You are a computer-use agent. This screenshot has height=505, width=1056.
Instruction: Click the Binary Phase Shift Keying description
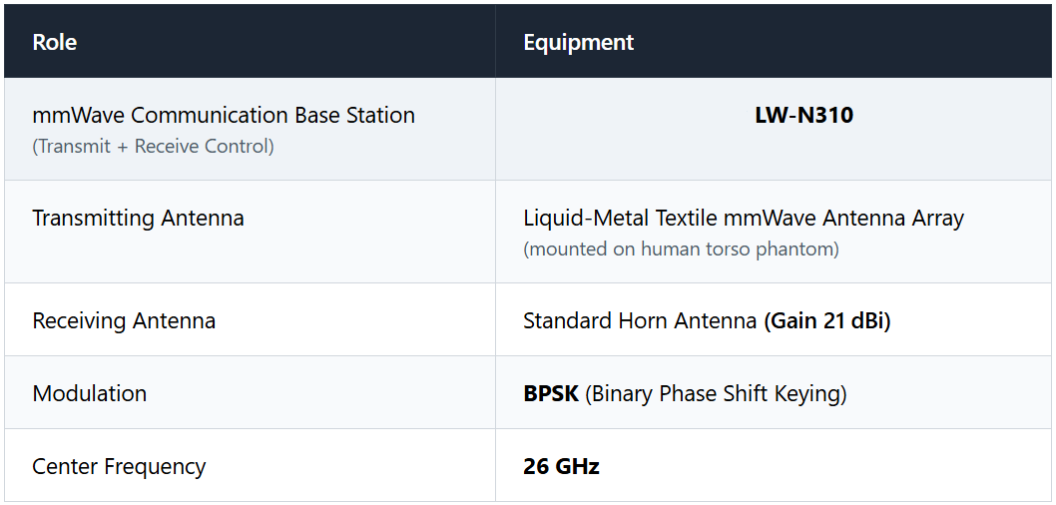click(716, 393)
